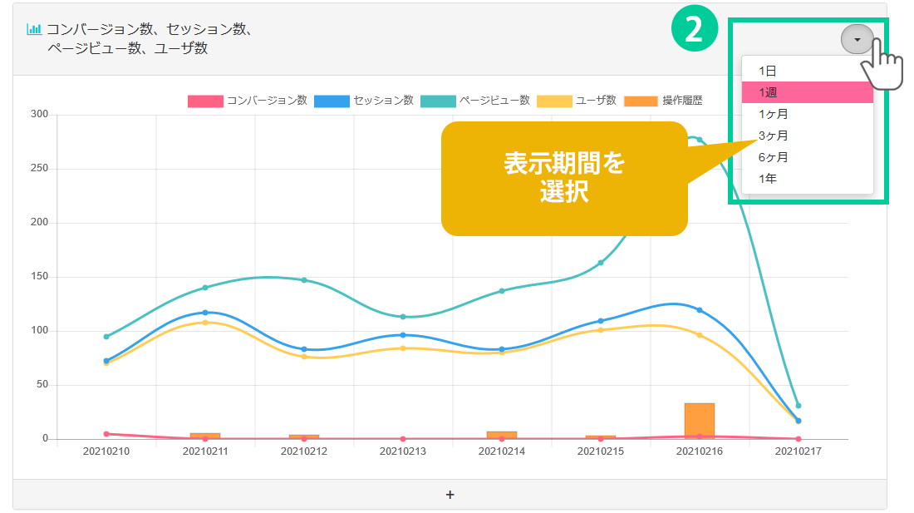Click the teal page view point at 20210212

click(304, 280)
